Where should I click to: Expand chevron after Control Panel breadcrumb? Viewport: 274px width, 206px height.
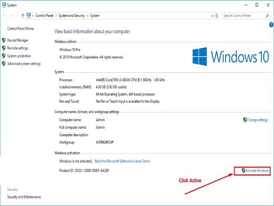[x=56, y=16]
